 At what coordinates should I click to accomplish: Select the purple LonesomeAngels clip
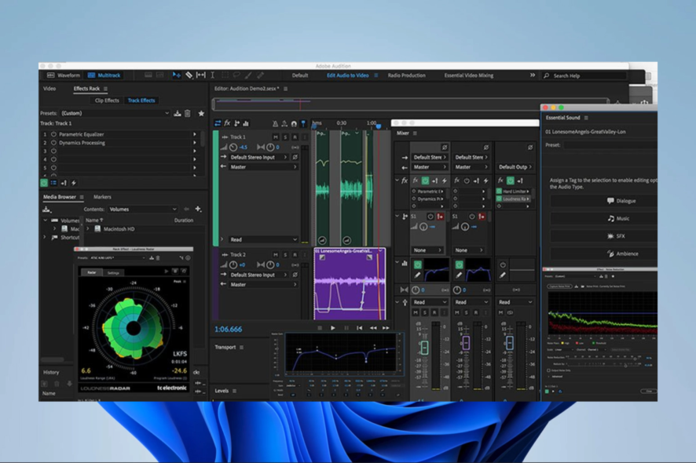click(350, 284)
